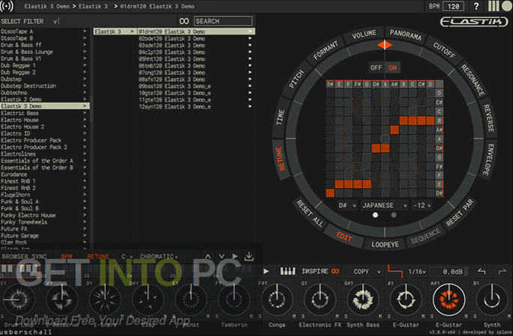
Task: Click the piano keys icon beside Inspire
Action: pyautogui.click(x=288, y=272)
